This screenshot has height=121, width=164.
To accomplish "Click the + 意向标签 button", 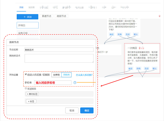I will pyautogui.click(x=32, y=94).
